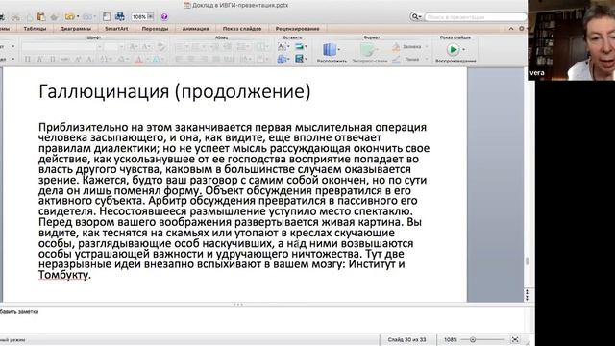615x346 pixels.
Task: Click the Линия line button
Action: pyautogui.click(x=407, y=60)
